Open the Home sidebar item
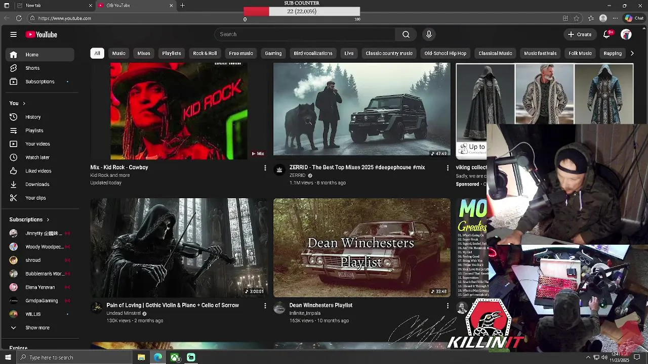The width and height of the screenshot is (648, 364). pos(40,55)
